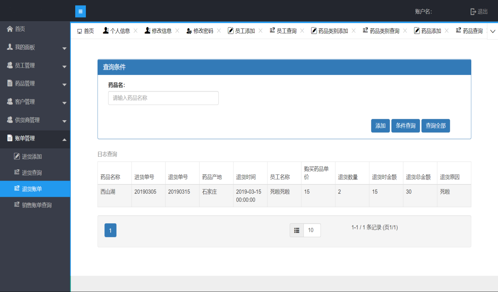498x292 pixels.
Task: Click the edit icon beside 进货添加
Action: [17, 156]
